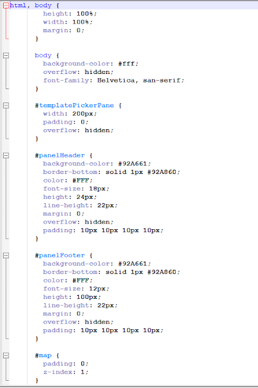
Task: Collapse the html, body rule fold marker
Action: (6, 5)
